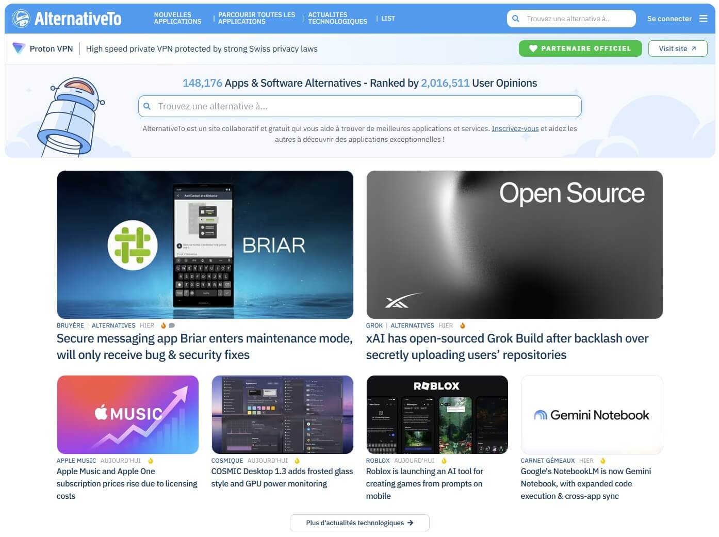Click the flame icon beside Roblox date
The image size is (719, 537).
pos(444,461)
